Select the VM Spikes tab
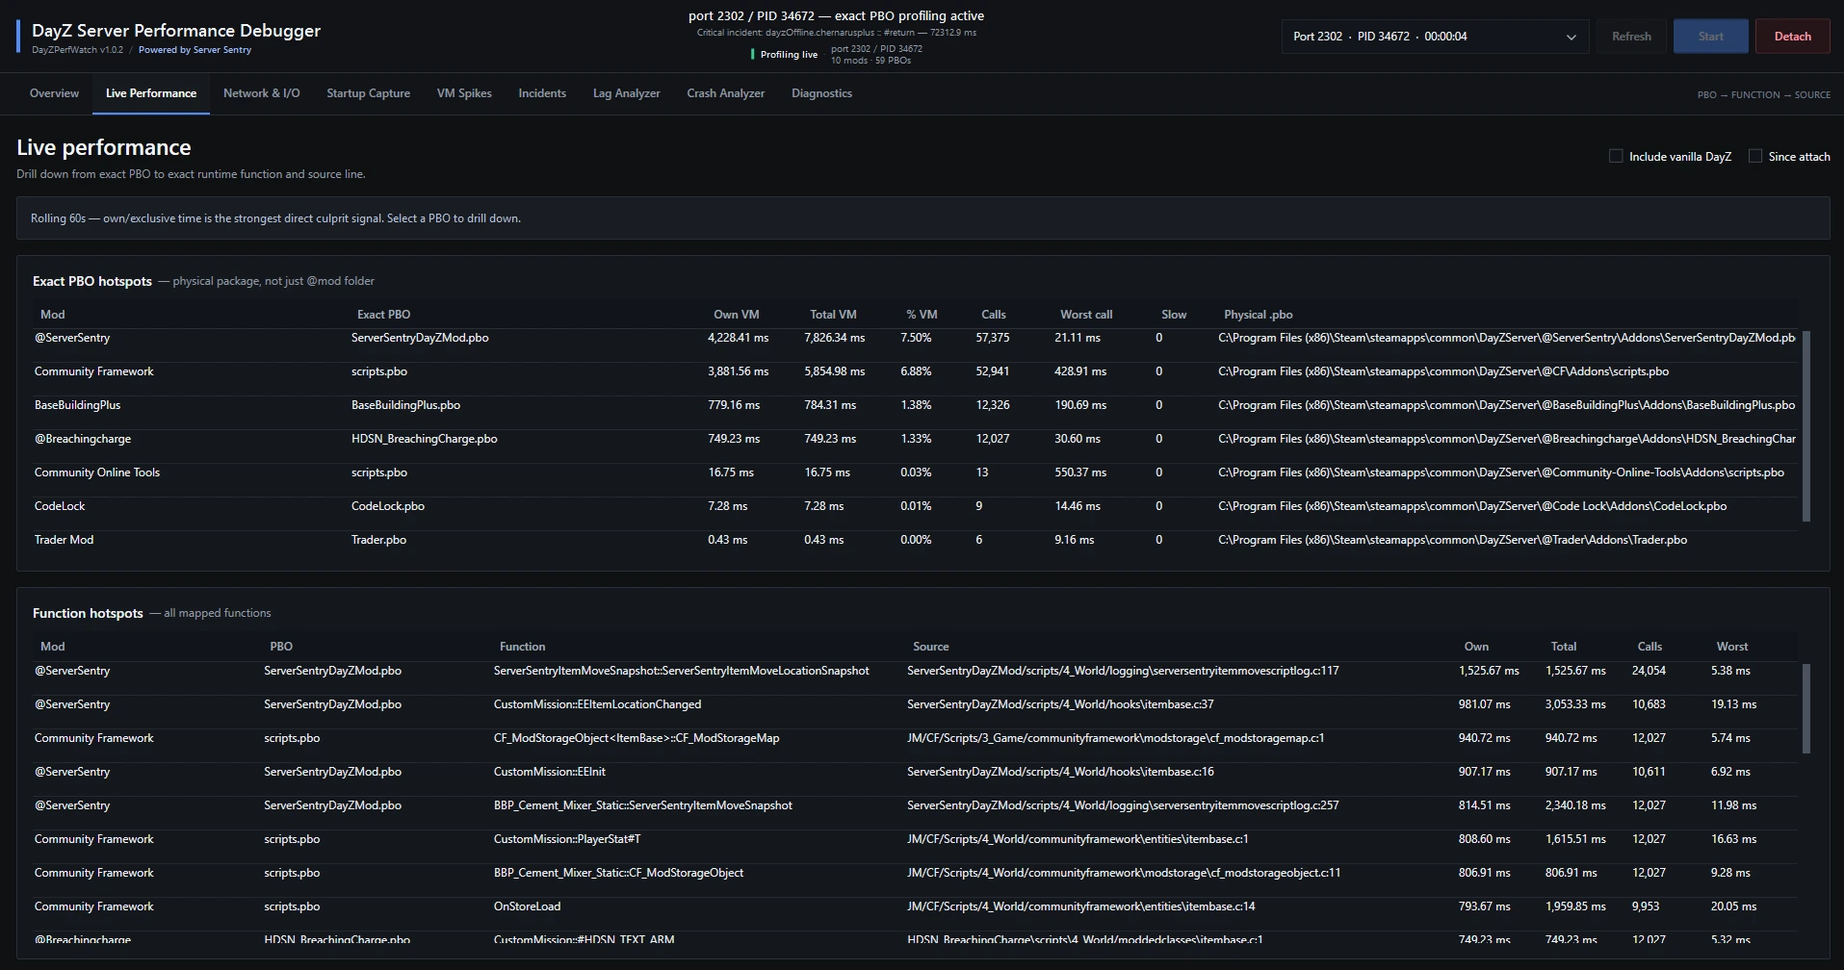Viewport: 1844px width, 970px height. click(x=464, y=93)
